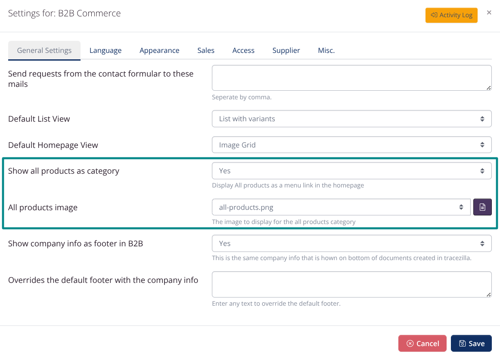
Task: Select the Access tab
Action: tap(243, 50)
